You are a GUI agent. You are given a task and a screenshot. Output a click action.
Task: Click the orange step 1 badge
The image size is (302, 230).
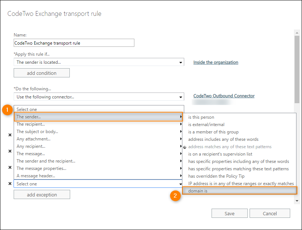click(x=7, y=109)
